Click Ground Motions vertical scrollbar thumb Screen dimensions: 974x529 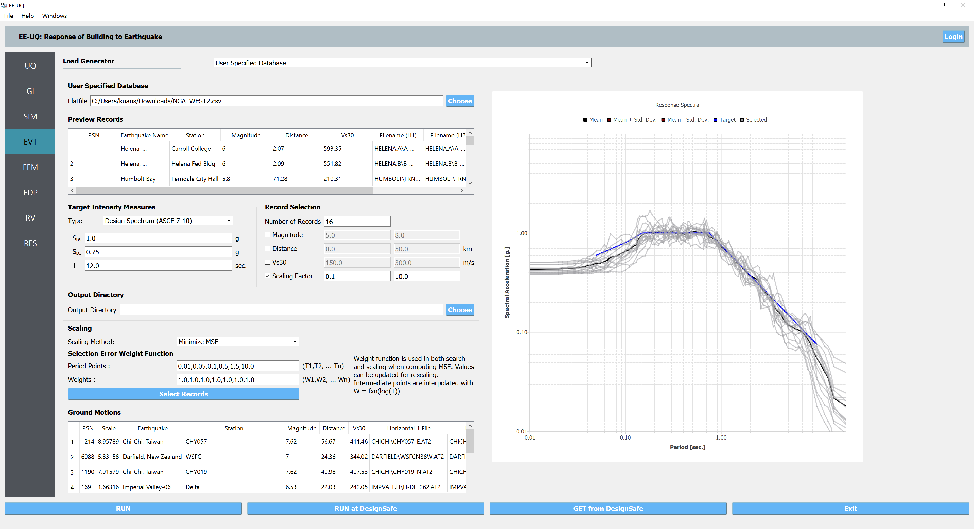(470, 441)
